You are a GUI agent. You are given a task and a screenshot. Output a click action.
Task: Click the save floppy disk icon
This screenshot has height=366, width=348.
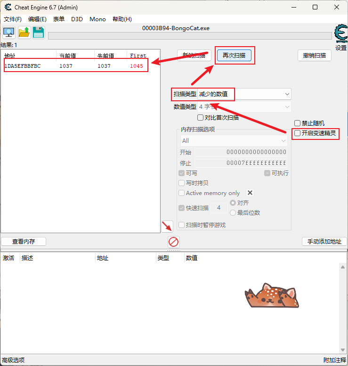38,33
